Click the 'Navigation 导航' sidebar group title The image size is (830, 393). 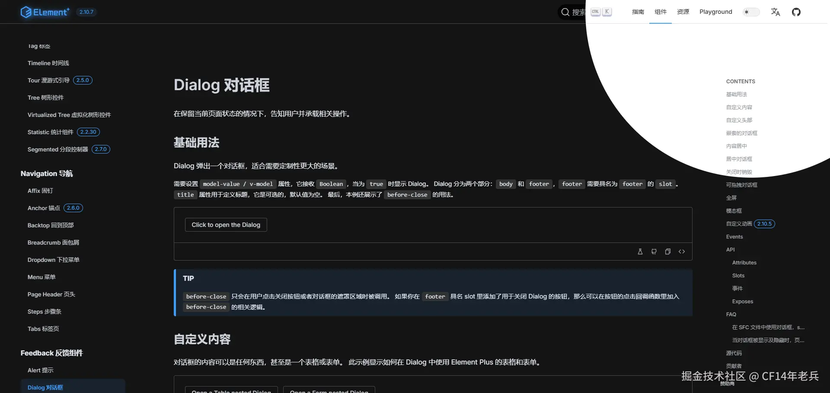point(47,173)
